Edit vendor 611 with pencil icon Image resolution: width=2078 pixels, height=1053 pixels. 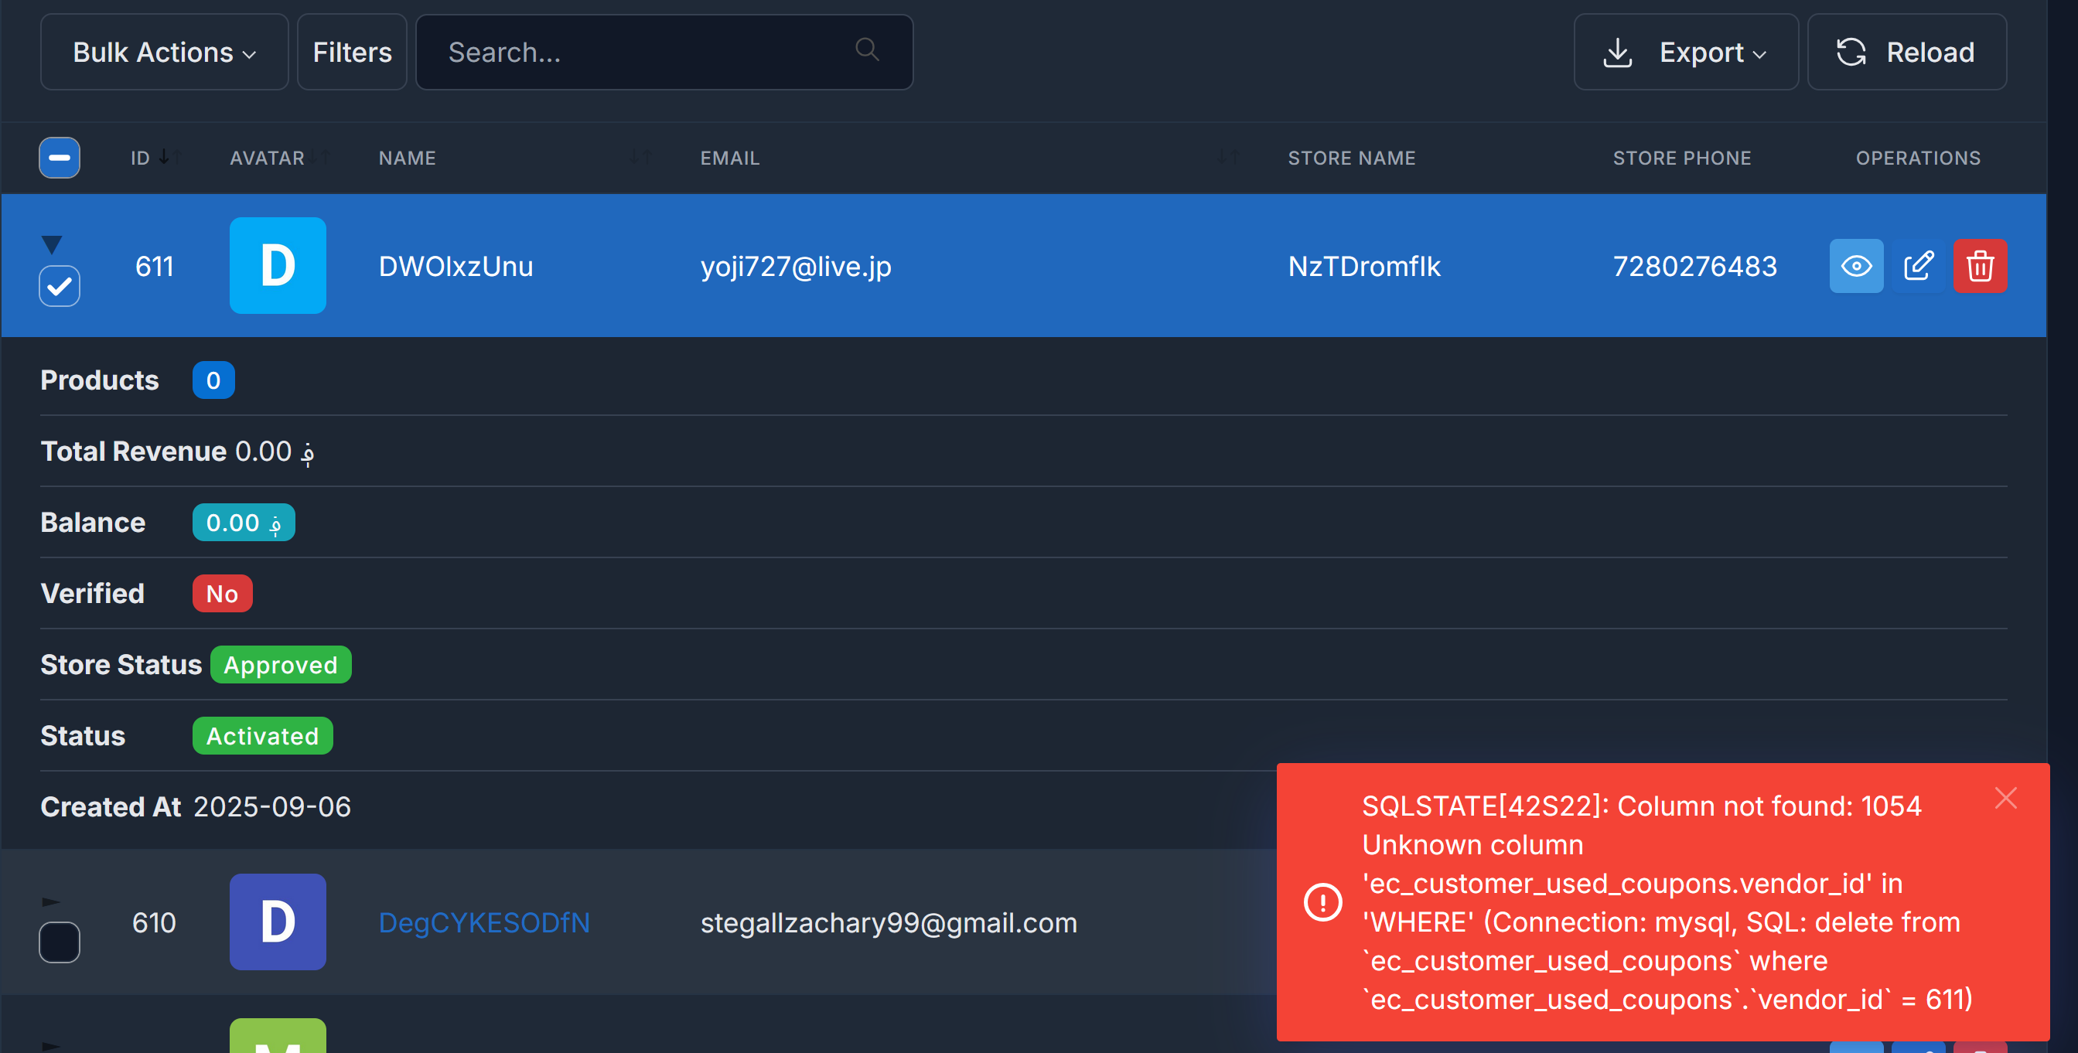point(1917,265)
